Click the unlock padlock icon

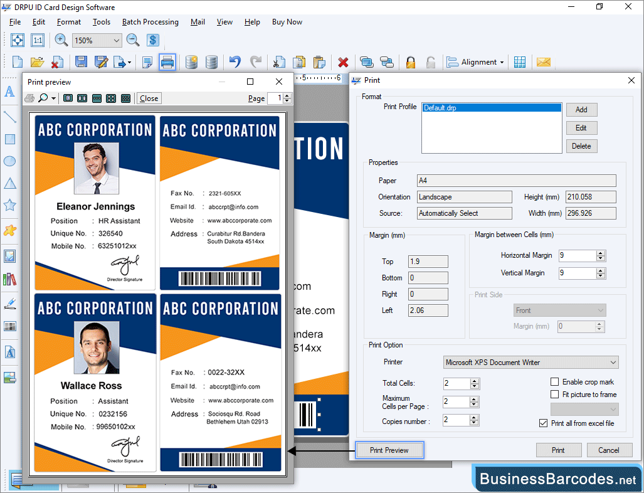click(430, 62)
